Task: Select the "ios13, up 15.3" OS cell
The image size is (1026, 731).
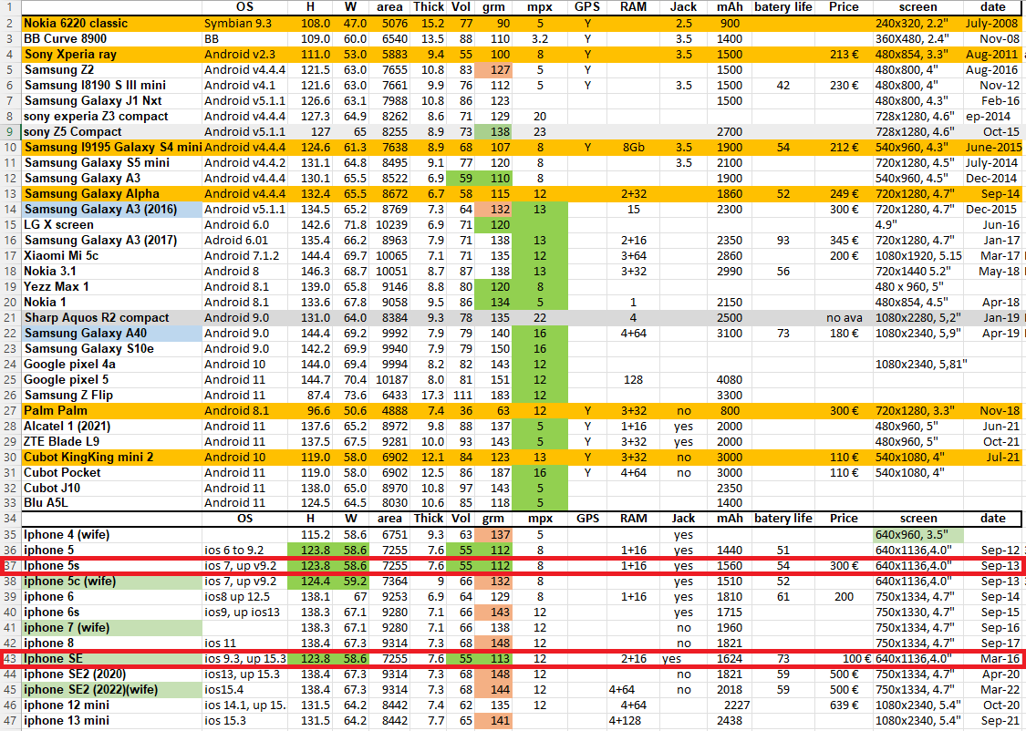Action: [x=244, y=674]
